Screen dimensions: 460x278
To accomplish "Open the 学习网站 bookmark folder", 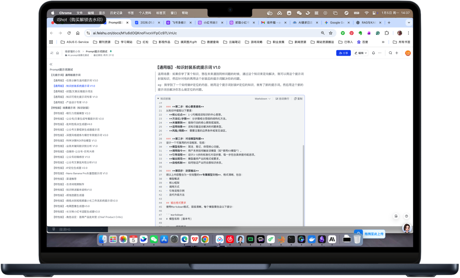I will 124,42.
